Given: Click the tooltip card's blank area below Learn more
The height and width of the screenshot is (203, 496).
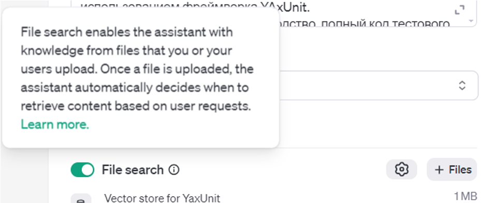Looking at the screenshot, I should click(x=140, y=138).
